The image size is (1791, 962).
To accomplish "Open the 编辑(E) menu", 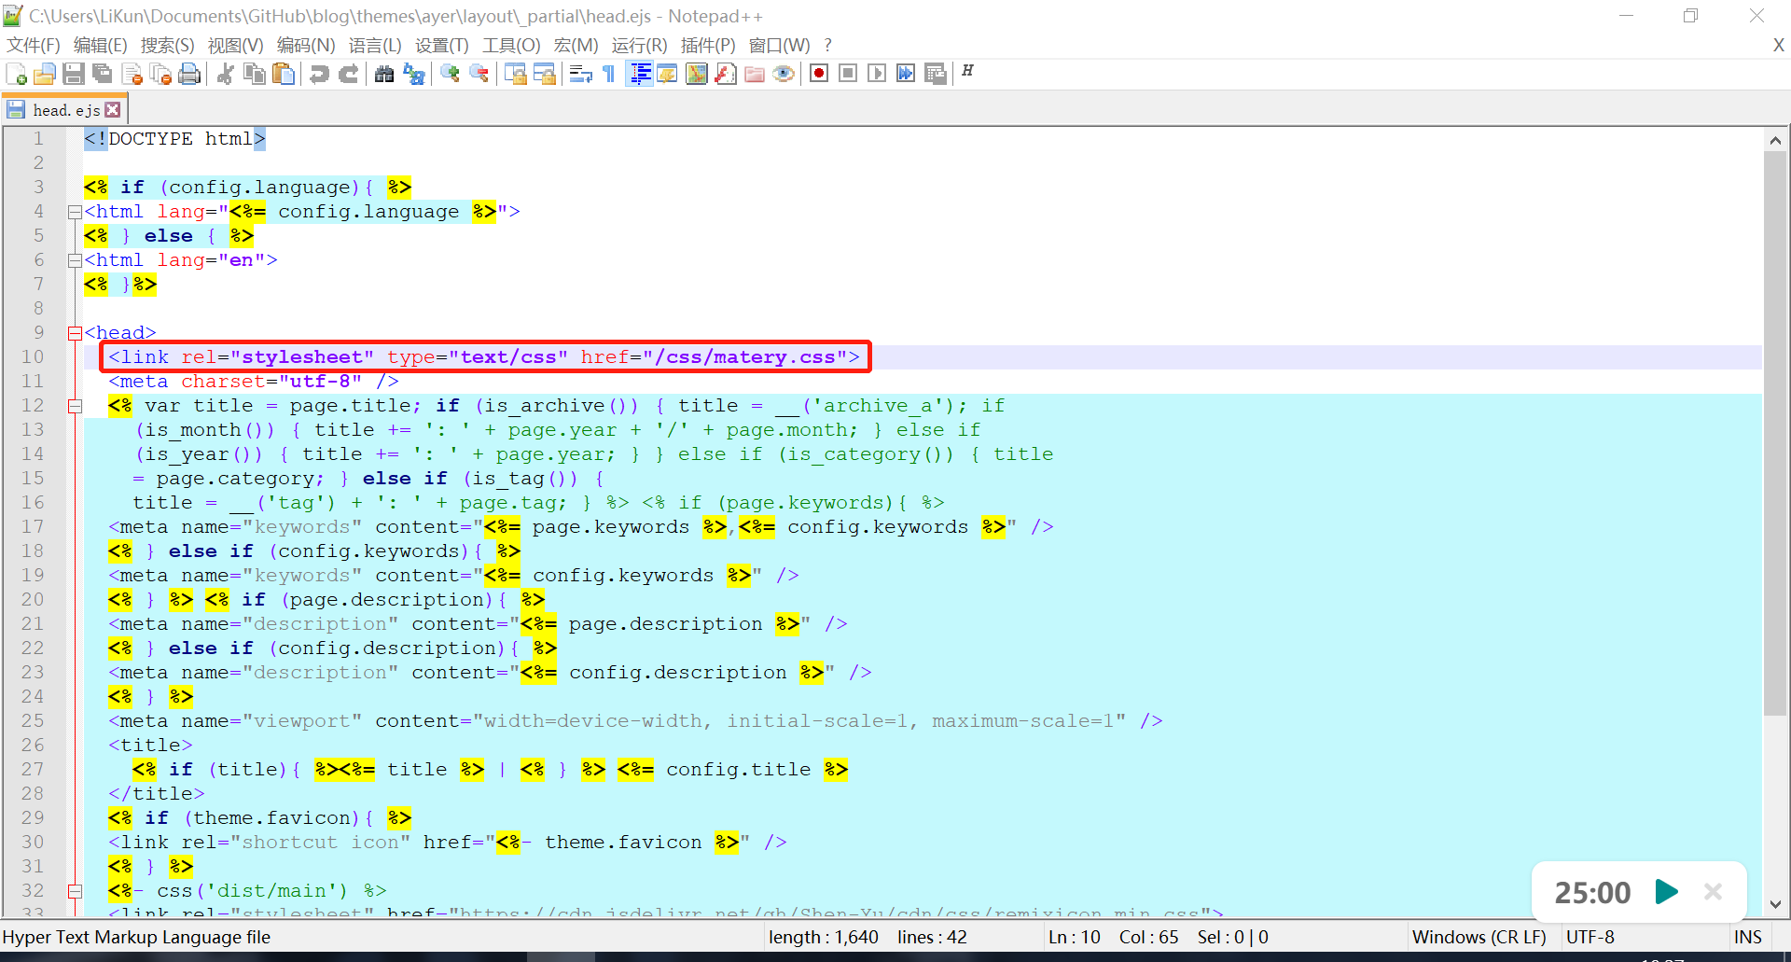I will click(100, 45).
